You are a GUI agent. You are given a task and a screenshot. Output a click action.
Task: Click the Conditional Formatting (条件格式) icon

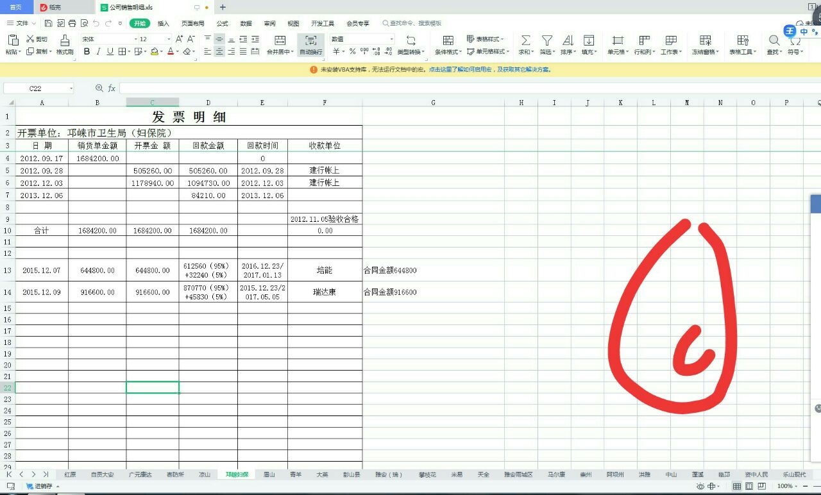pos(448,40)
